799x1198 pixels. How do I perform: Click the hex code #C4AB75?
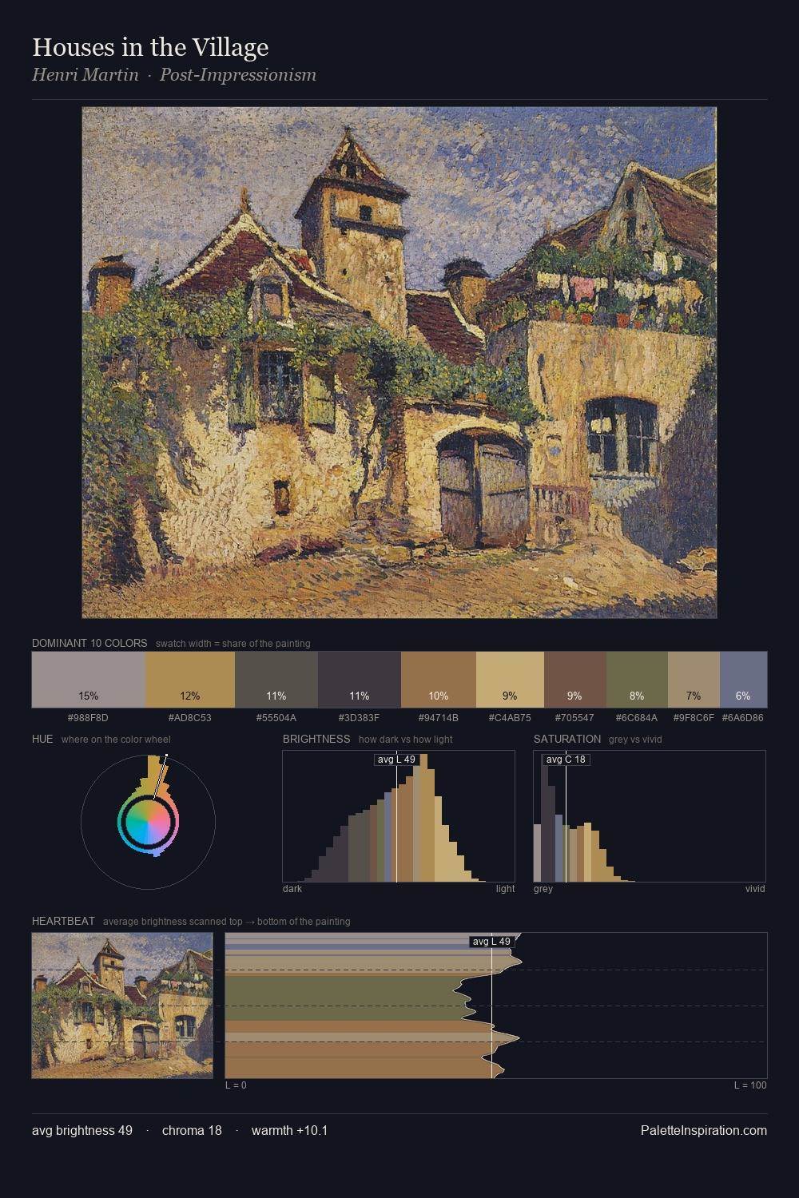click(x=510, y=718)
